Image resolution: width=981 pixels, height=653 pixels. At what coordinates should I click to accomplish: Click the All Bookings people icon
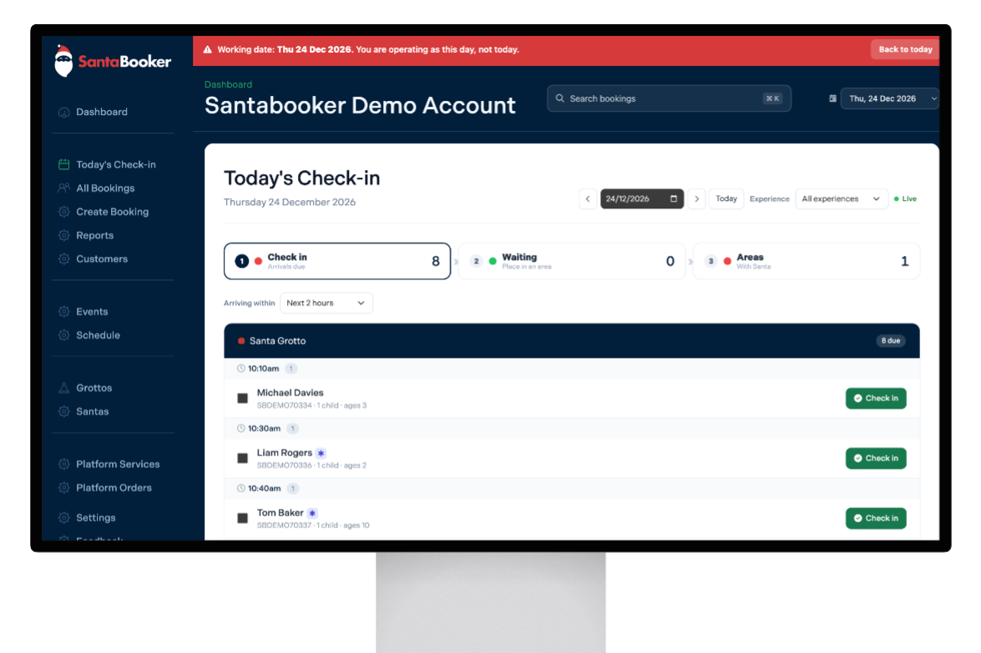pos(63,188)
